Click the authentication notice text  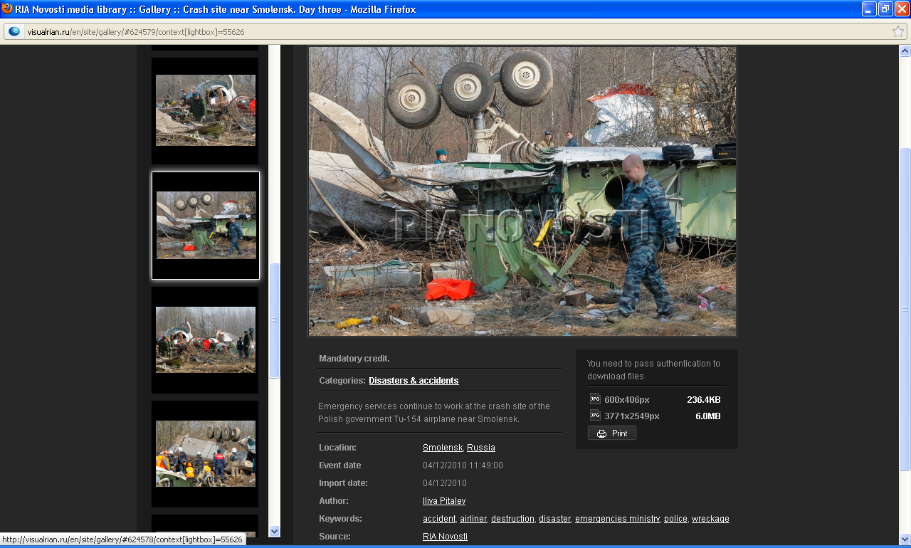653,370
